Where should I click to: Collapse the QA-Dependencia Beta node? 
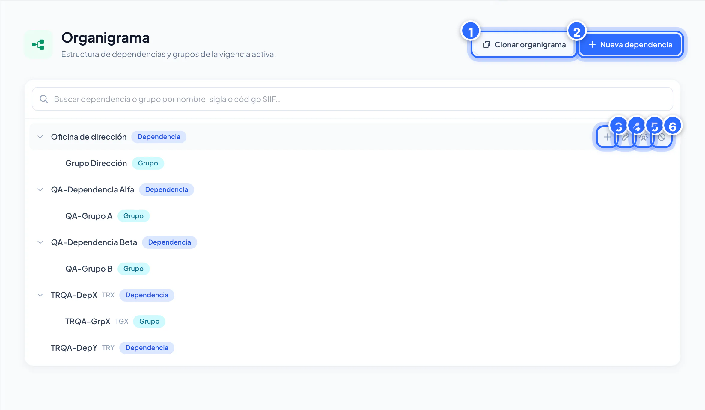click(x=40, y=242)
